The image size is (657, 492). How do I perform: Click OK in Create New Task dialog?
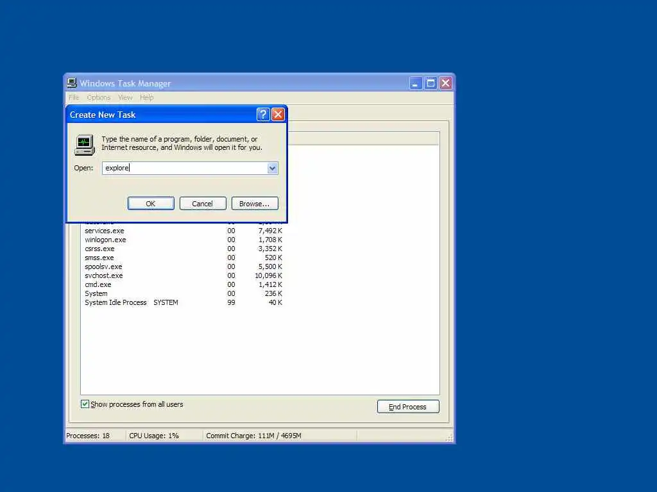[151, 204]
